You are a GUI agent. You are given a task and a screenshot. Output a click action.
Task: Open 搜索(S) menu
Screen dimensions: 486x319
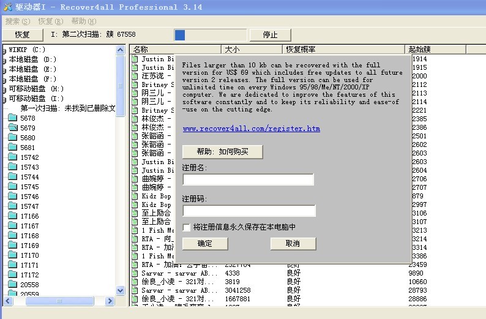(x=18, y=21)
